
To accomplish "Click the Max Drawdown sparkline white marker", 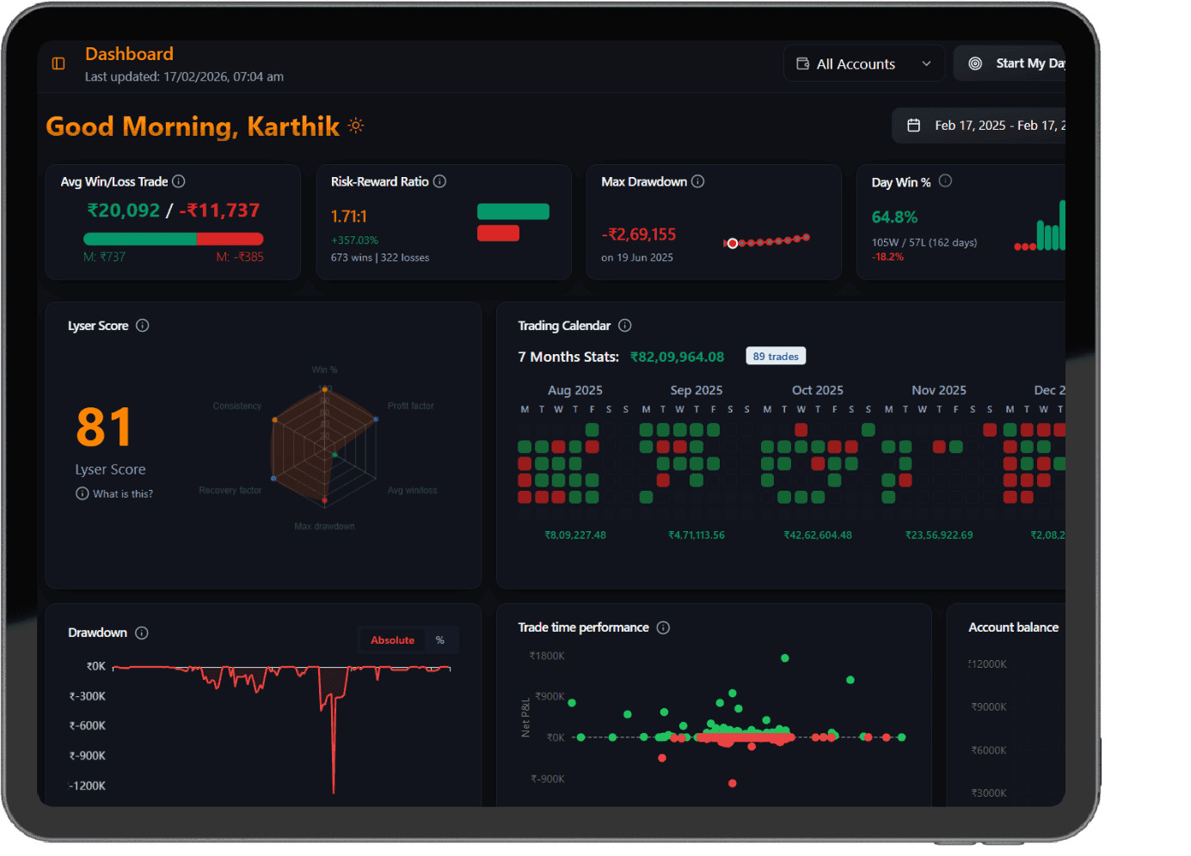I will [733, 243].
